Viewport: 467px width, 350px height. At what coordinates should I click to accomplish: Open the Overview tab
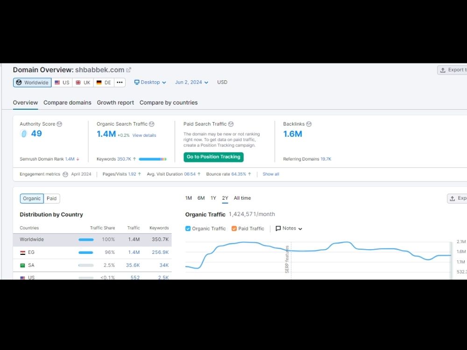[x=25, y=103]
